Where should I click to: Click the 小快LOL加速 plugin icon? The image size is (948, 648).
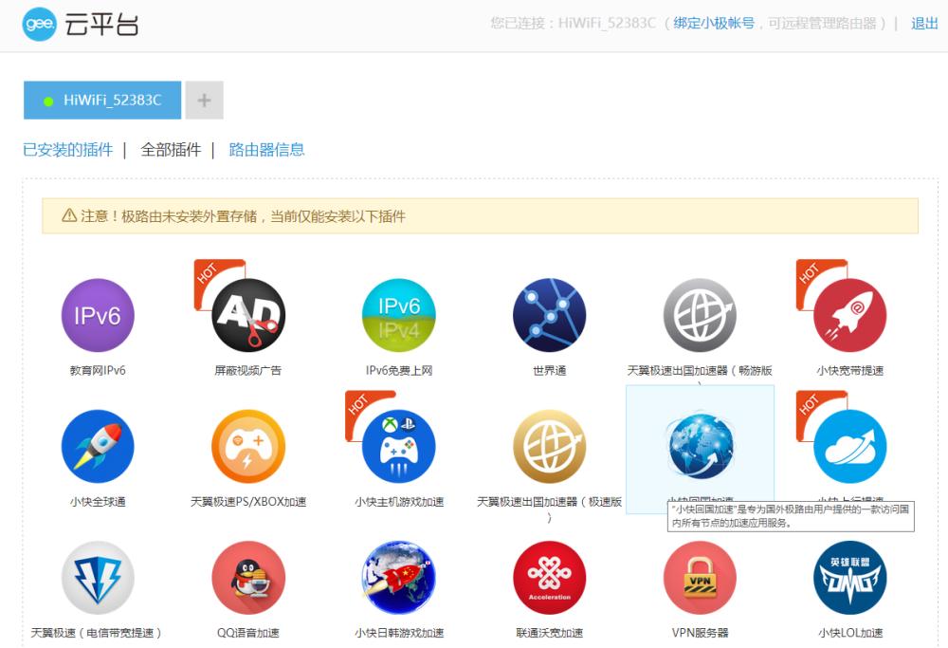coord(849,578)
